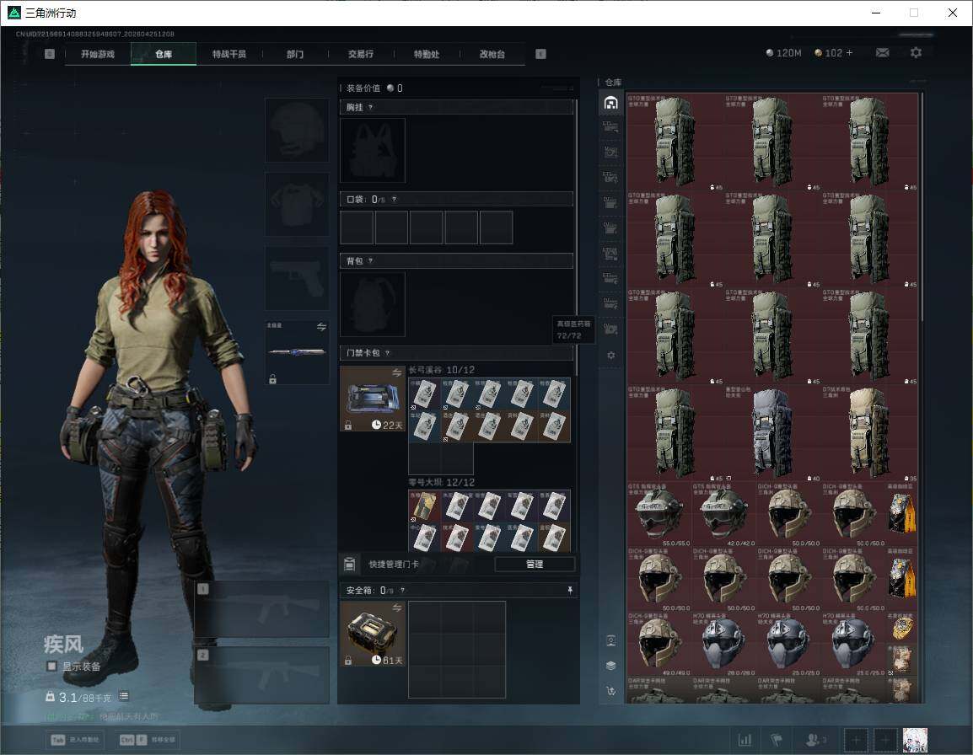Select the empty helmet equipment slot
973x755 pixels.
[x=298, y=131]
